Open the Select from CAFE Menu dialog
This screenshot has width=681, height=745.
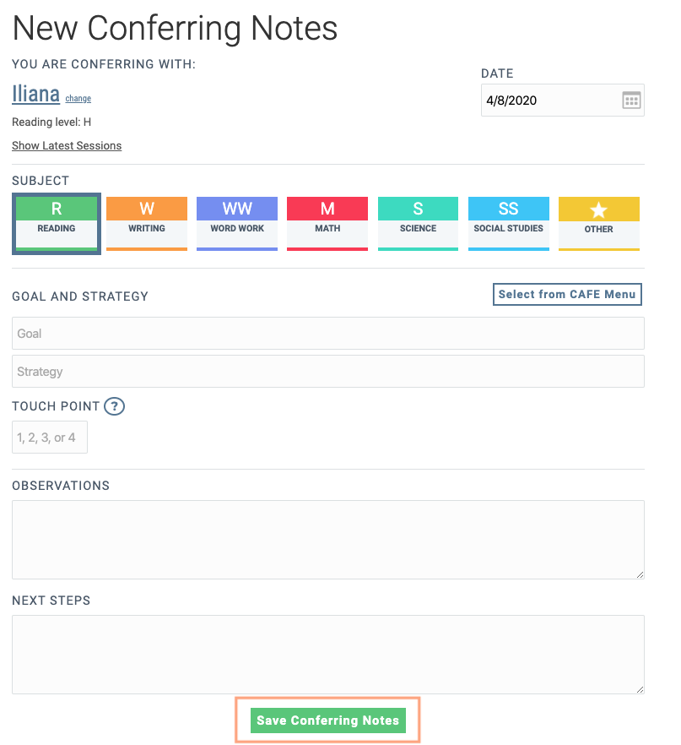tap(567, 294)
